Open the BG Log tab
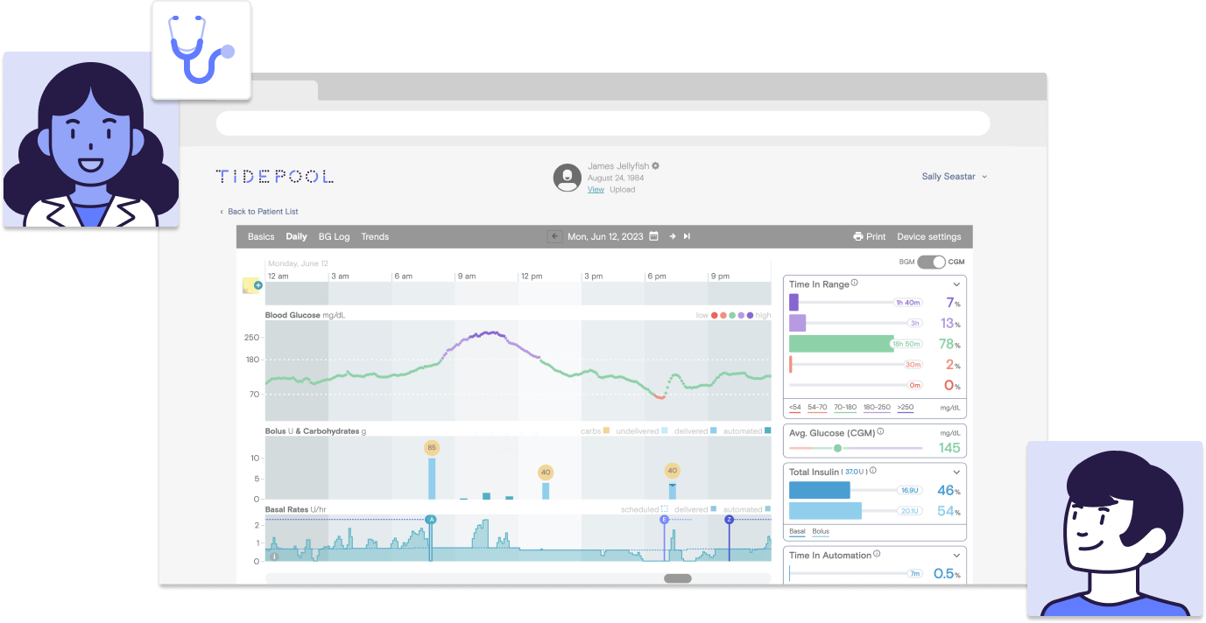The height and width of the screenshot is (623, 1206). click(x=334, y=236)
